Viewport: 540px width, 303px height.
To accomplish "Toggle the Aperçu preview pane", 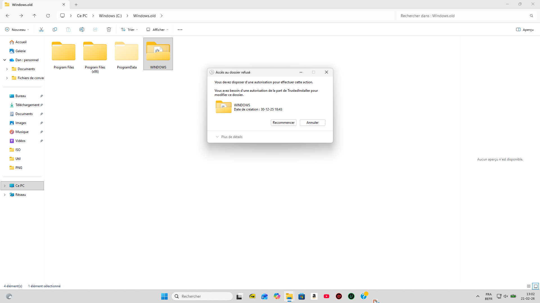I will [525, 29].
